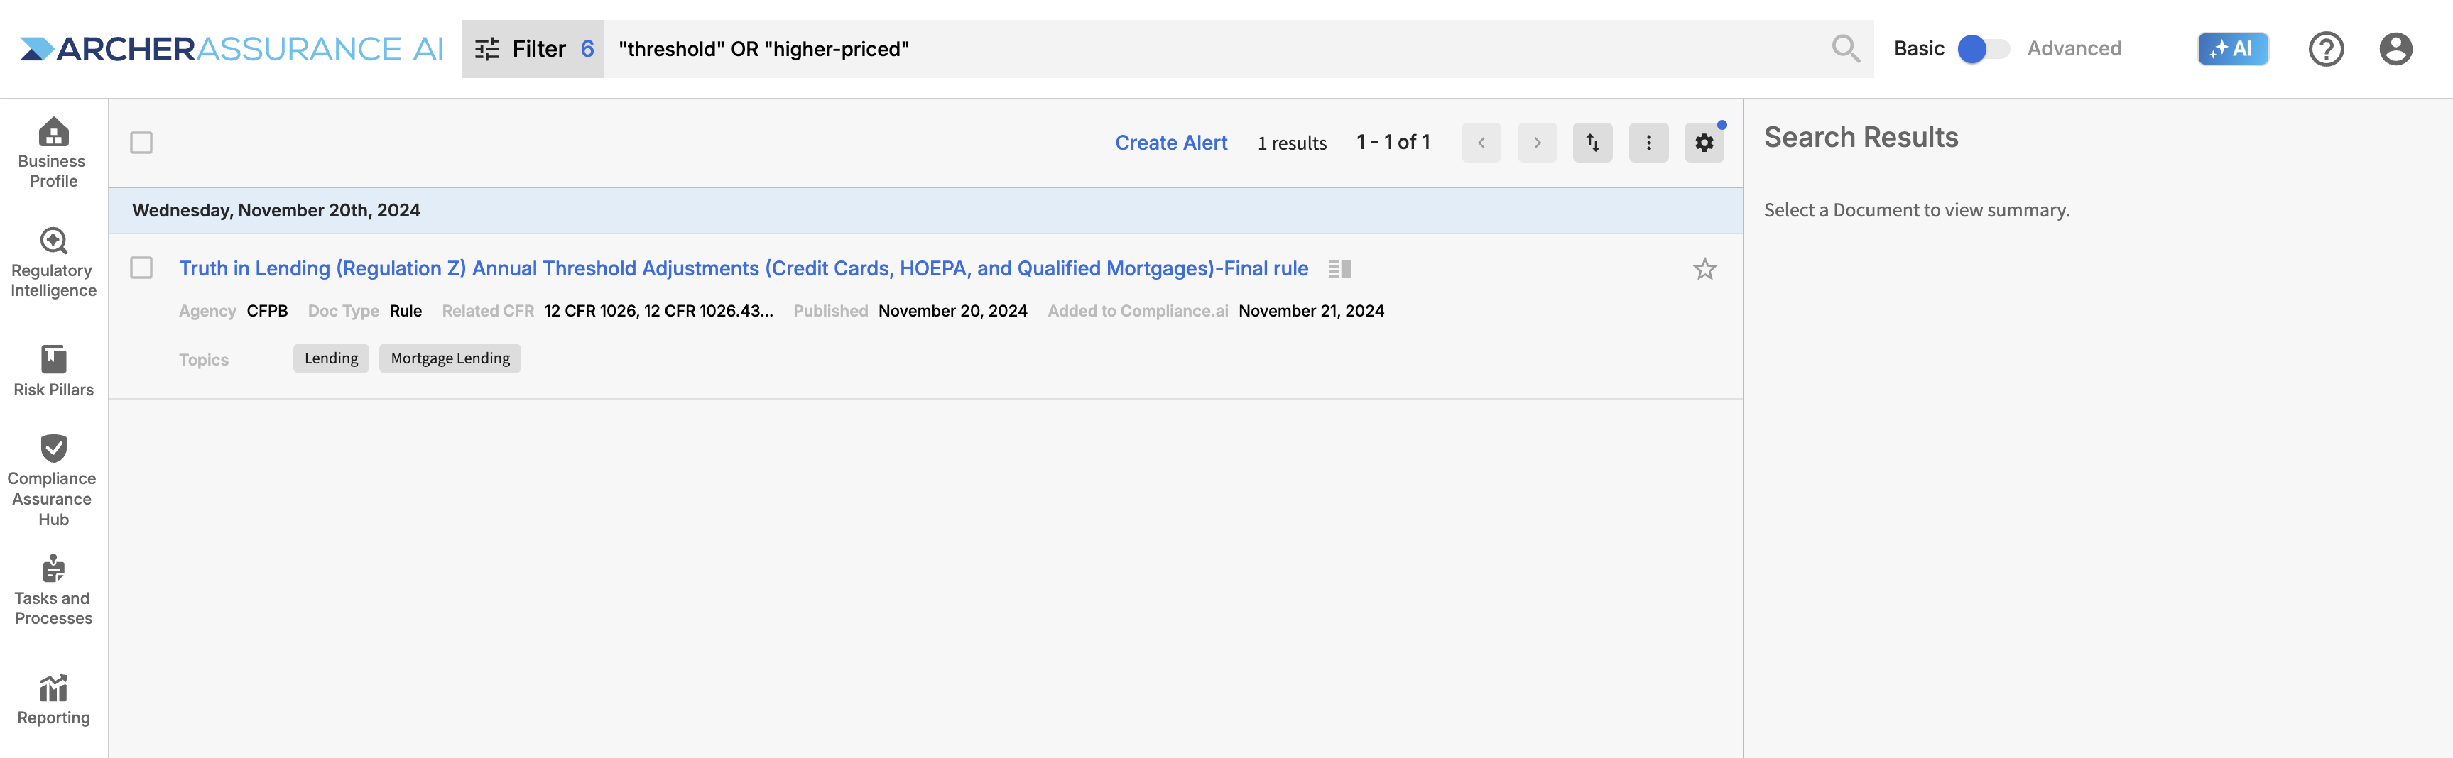Click the Advanced label
The width and height of the screenshot is (2453, 758).
pos(2074,48)
